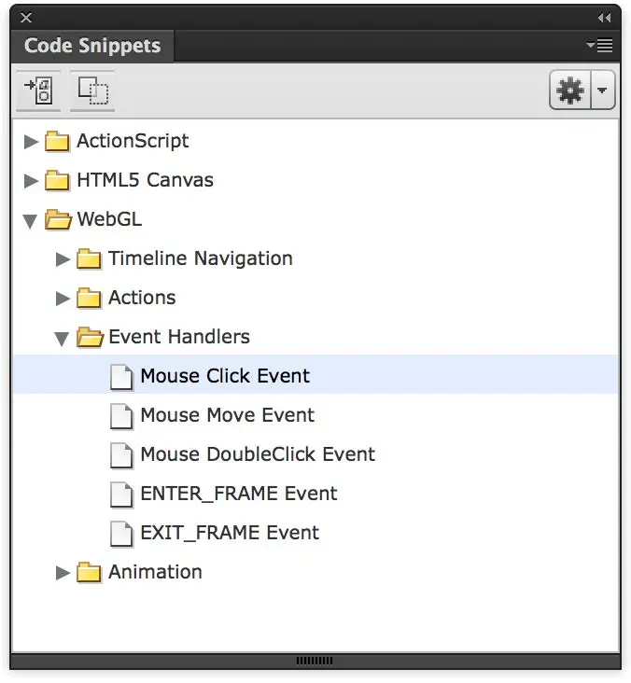The height and width of the screenshot is (683, 631).
Task: Select the Code Snippets tab
Action: click(x=92, y=46)
